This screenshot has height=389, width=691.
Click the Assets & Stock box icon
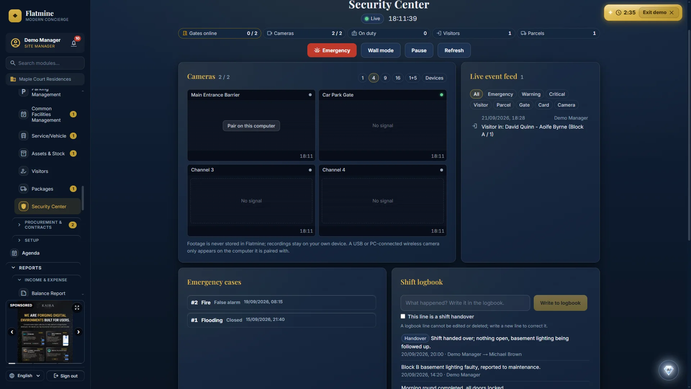[23, 153]
